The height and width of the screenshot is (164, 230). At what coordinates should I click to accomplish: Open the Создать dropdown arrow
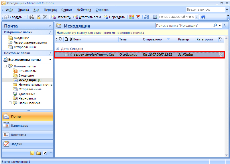point(25,17)
